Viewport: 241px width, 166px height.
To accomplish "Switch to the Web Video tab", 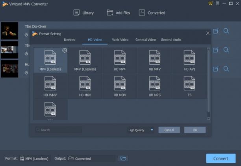I will pos(120,40).
